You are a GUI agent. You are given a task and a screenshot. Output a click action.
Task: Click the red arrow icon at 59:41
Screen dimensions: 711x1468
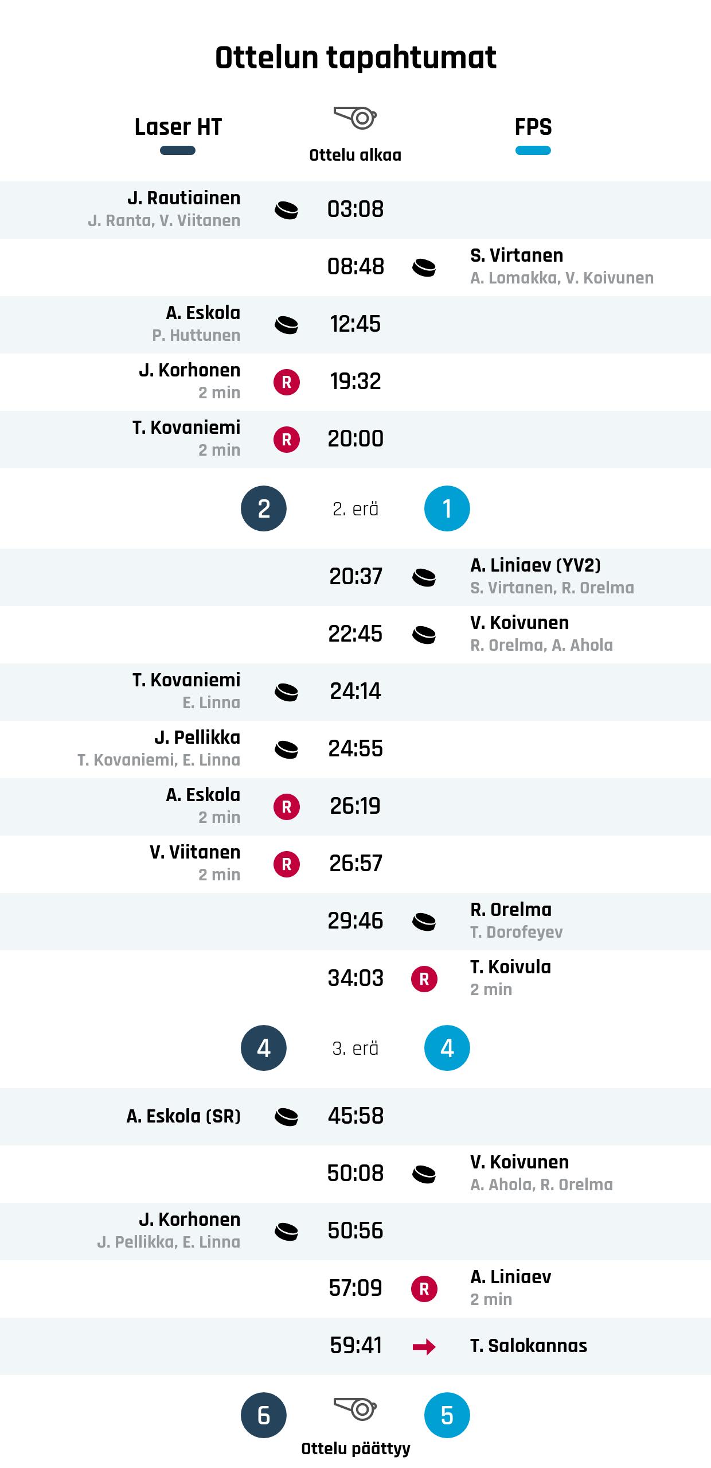424,1346
